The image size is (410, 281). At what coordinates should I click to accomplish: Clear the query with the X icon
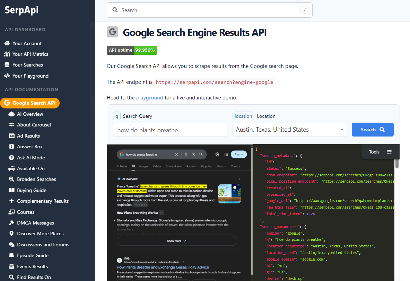point(176,154)
